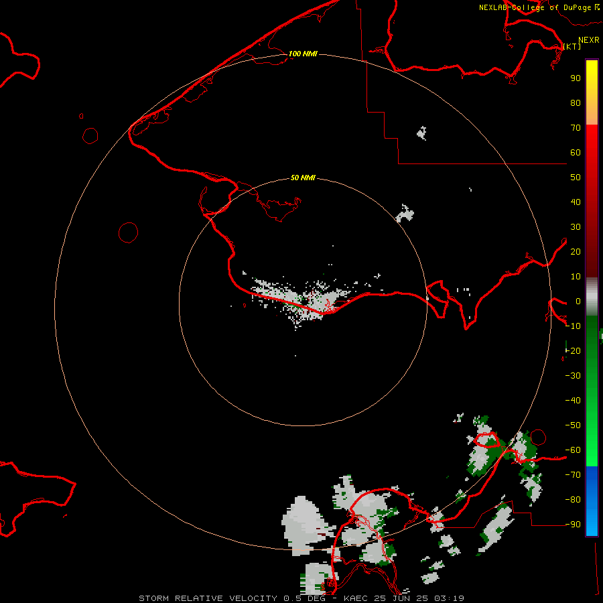Screen dimensions: 603x603
Task: Click "STORM RELATIVE VELOCITY" in the footer
Action: click(208, 598)
